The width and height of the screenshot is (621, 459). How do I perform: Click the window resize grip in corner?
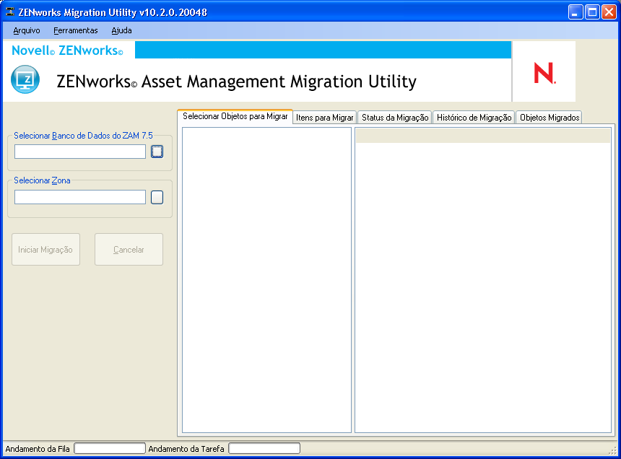coord(614,450)
